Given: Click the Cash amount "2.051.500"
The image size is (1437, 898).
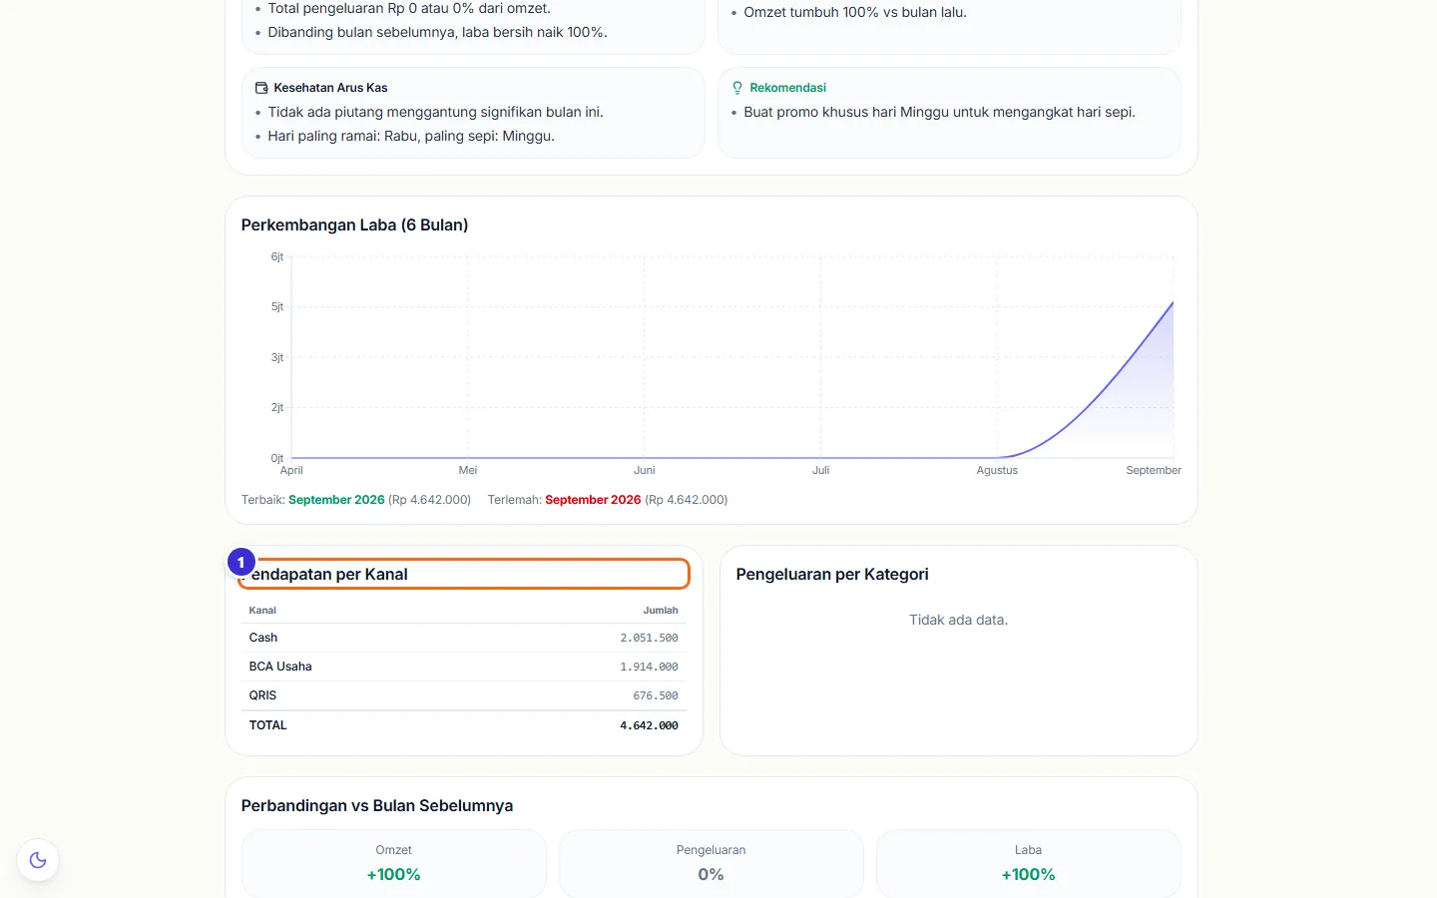Looking at the screenshot, I should [649, 638].
